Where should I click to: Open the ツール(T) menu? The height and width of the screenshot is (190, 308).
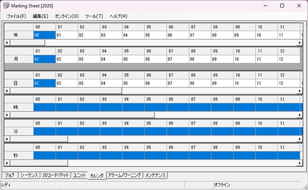point(94,16)
